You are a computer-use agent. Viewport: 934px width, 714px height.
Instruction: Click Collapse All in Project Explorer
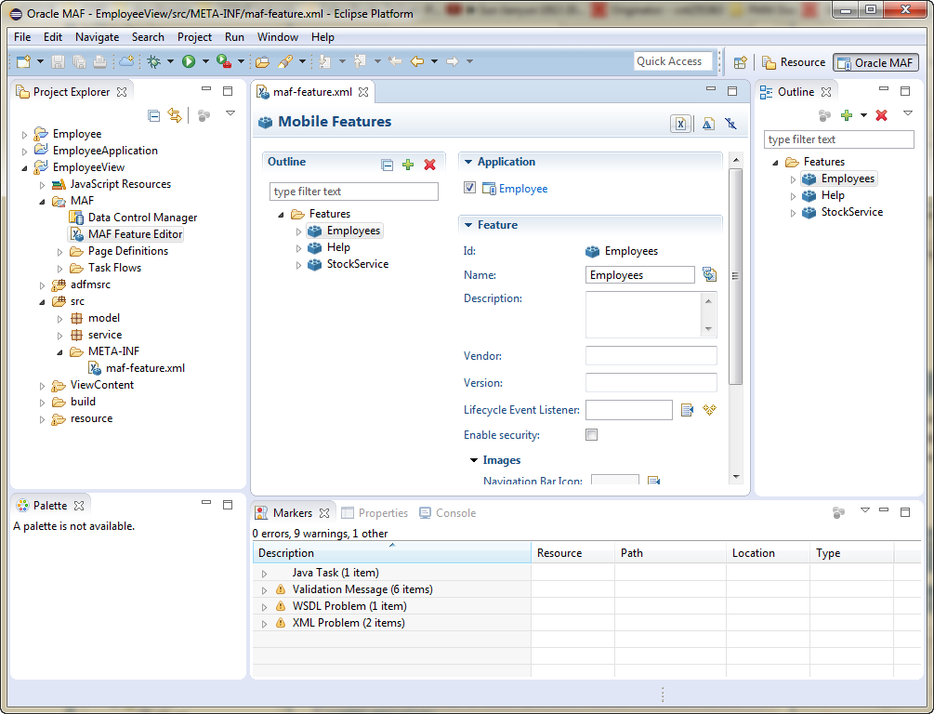coord(153,115)
